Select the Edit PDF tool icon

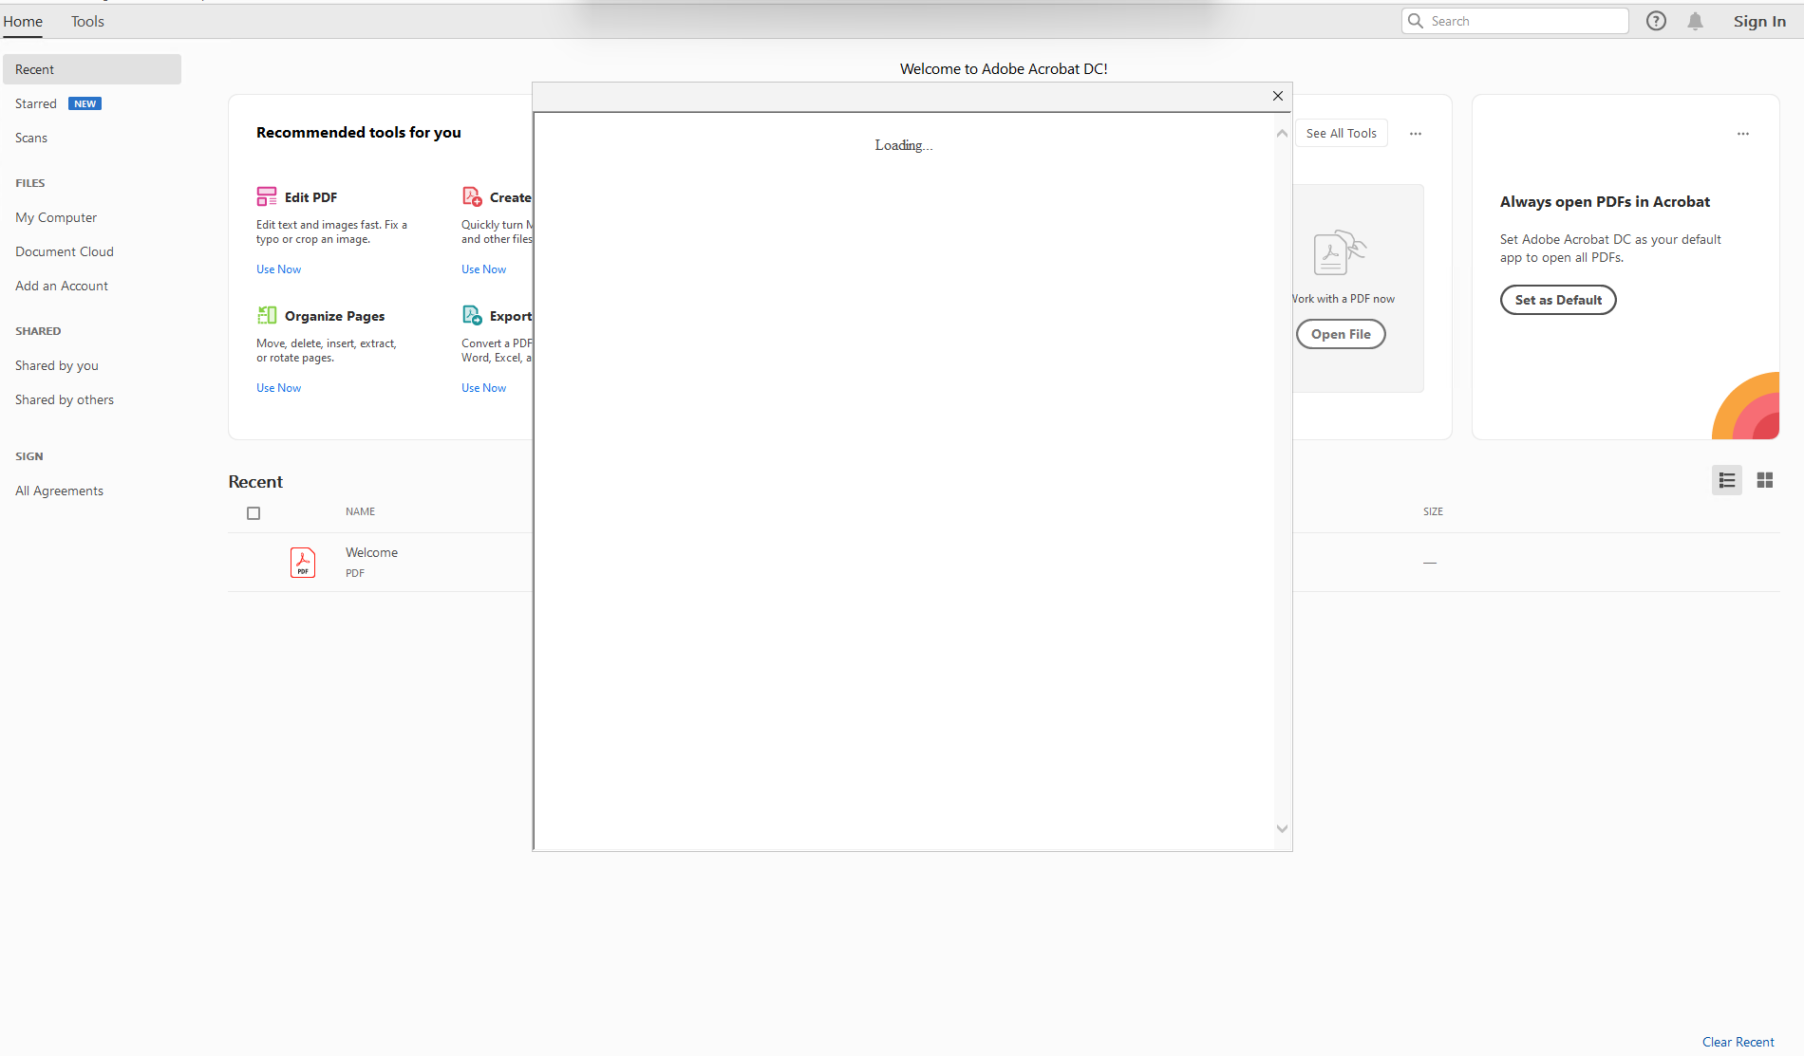267,196
